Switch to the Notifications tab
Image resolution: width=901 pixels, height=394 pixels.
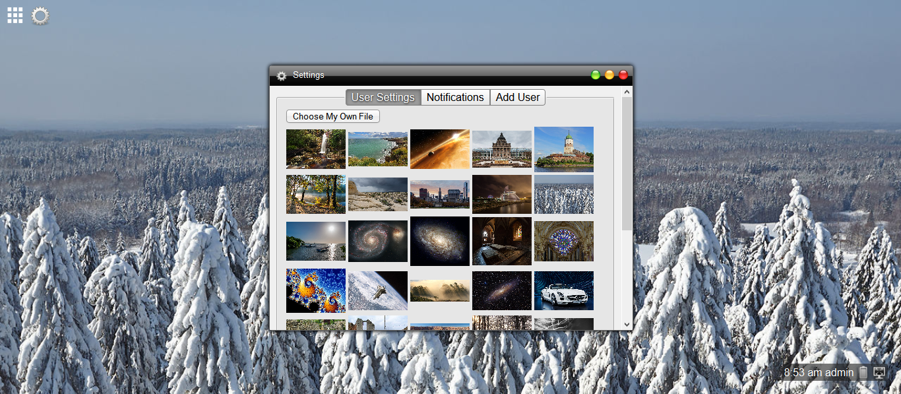click(454, 97)
